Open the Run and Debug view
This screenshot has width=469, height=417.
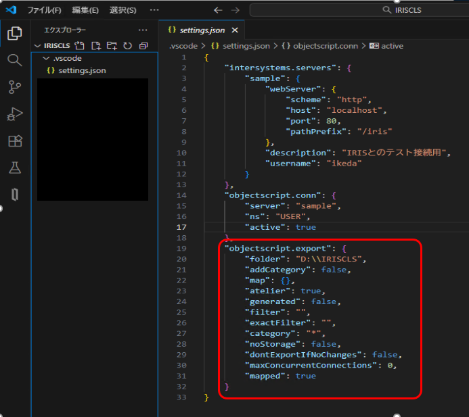(14, 114)
